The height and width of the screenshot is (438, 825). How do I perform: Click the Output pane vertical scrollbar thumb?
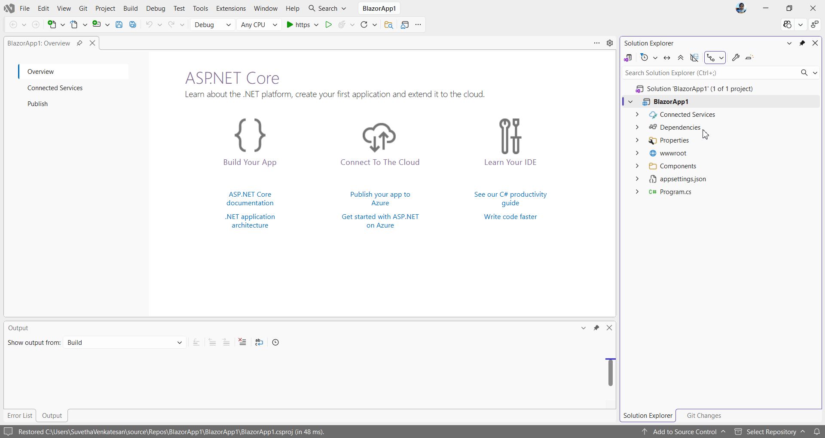click(611, 373)
